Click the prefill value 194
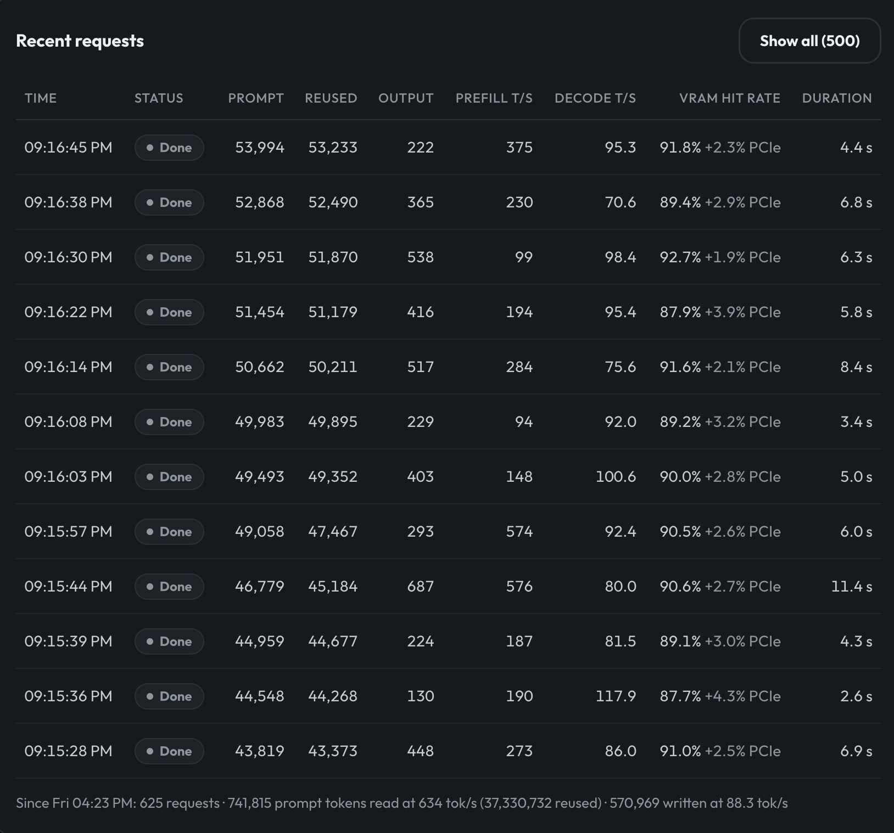 click(519, 312)
